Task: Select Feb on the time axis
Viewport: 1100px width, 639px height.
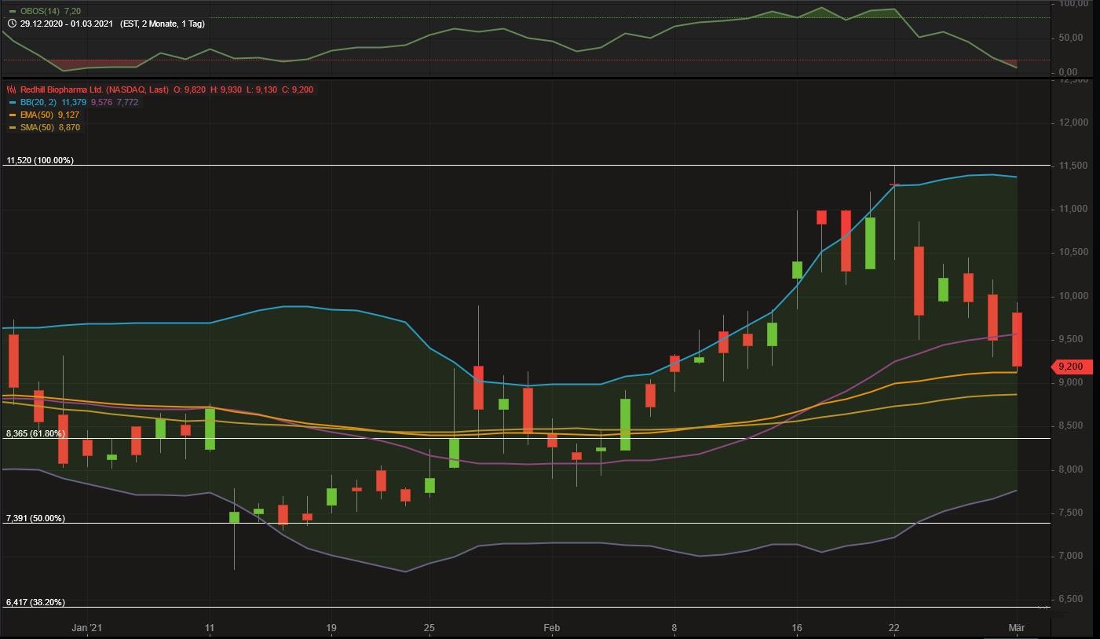Action: click(x=552, y=628)
